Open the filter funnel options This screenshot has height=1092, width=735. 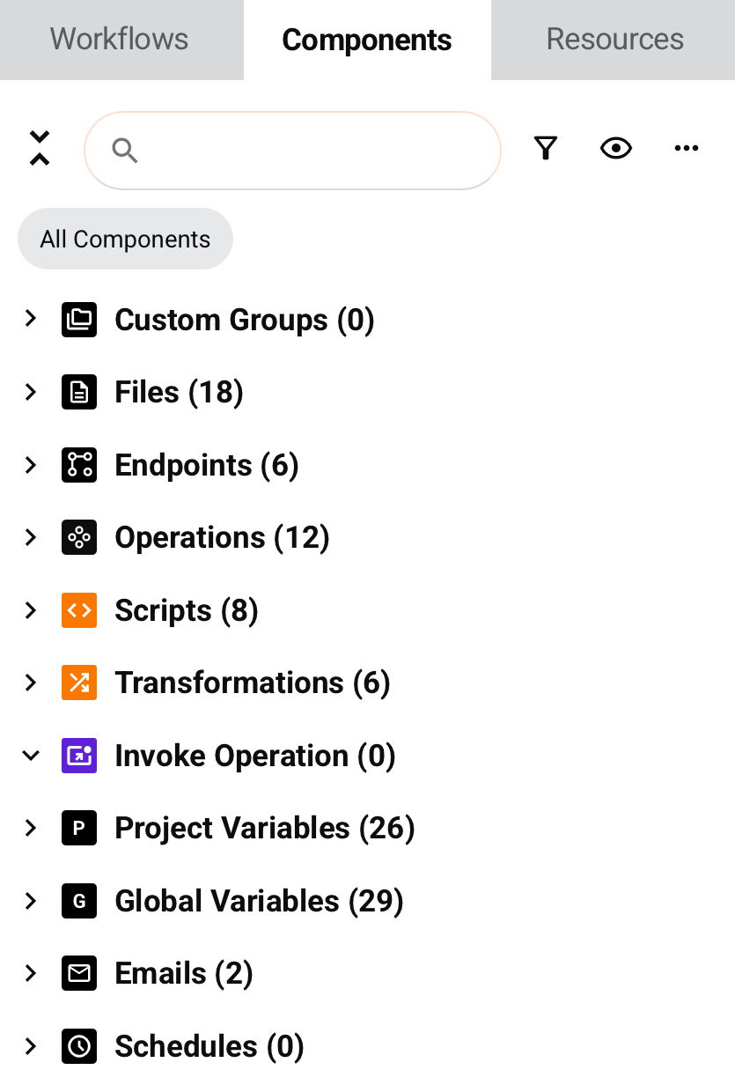pyautogui.click(x=546, y=149)
